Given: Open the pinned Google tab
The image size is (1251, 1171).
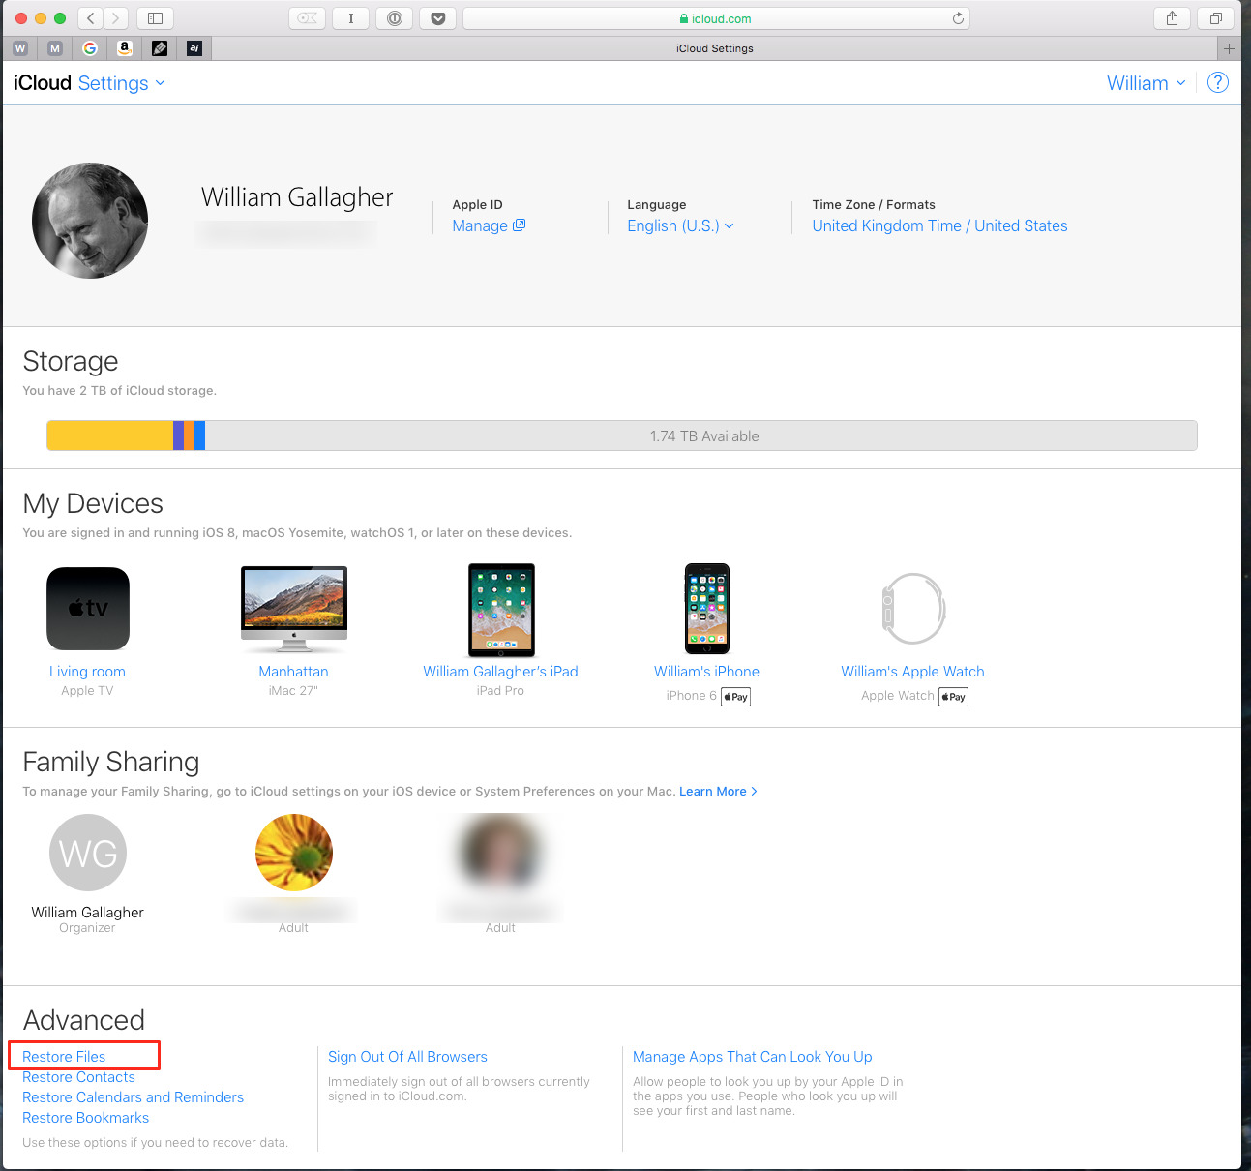Looking at the screenshot, I should pos(90,48).
